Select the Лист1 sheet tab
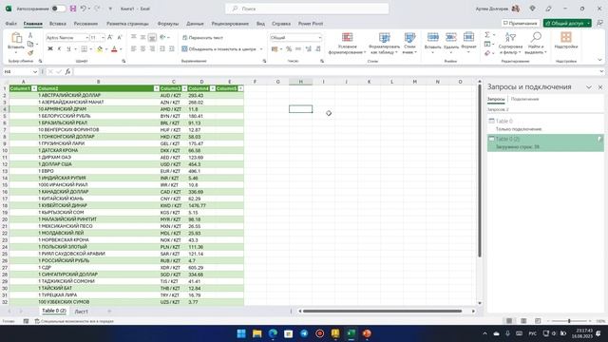 click(81, 312)
